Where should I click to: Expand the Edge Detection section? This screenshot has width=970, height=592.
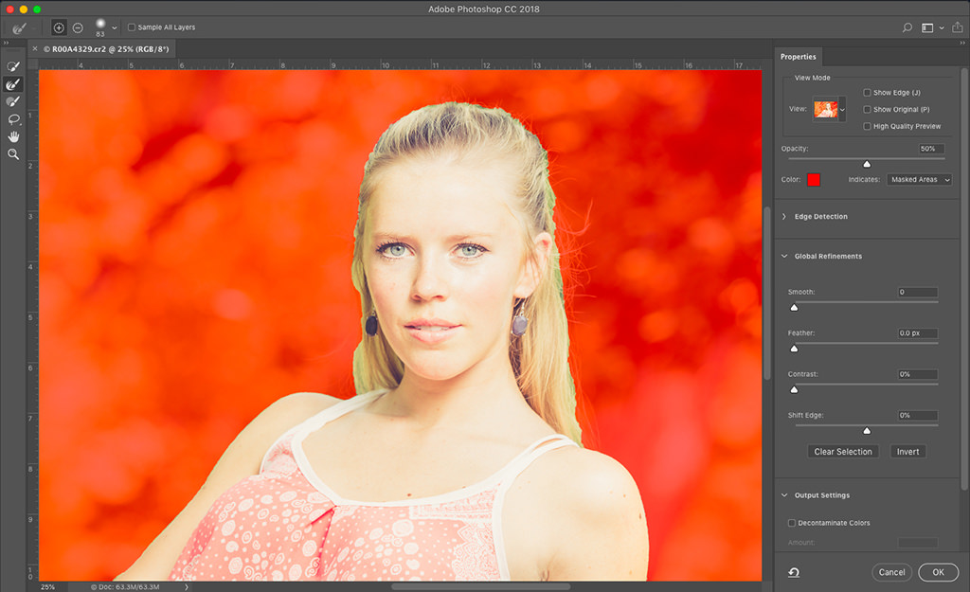(784, 217)
